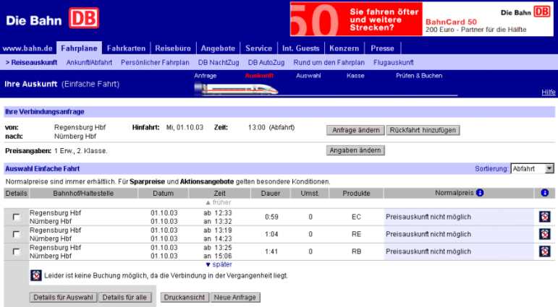Follow the Sparpreise link
Screen dimensions: 558x307
[x=147, y=182]
